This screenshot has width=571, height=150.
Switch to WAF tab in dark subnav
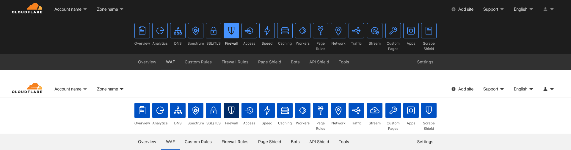pos(170,62)
